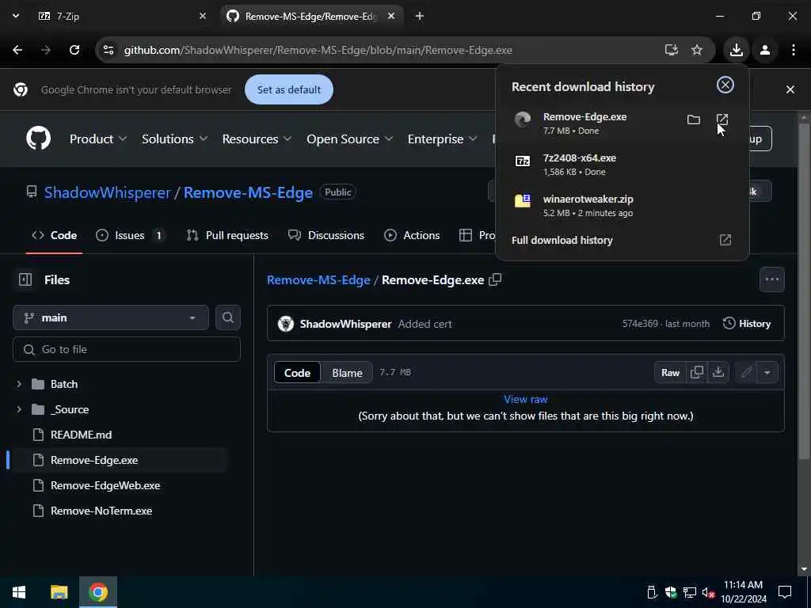Image resolution: width=811 pixels, height=608 pixels.
Task: Open site information icon in address bar
Action: pos(108,50)
